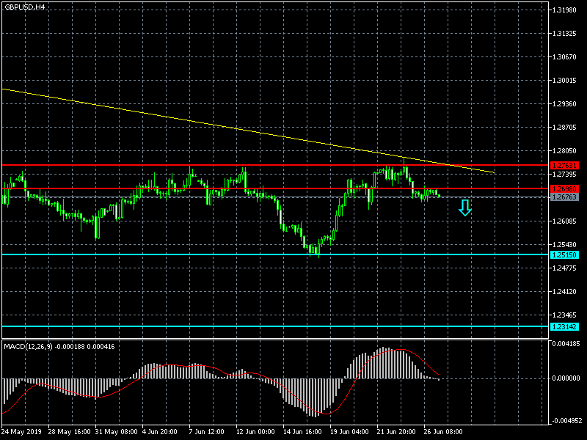Click the 1.24775 price scale value

[564, 268]
